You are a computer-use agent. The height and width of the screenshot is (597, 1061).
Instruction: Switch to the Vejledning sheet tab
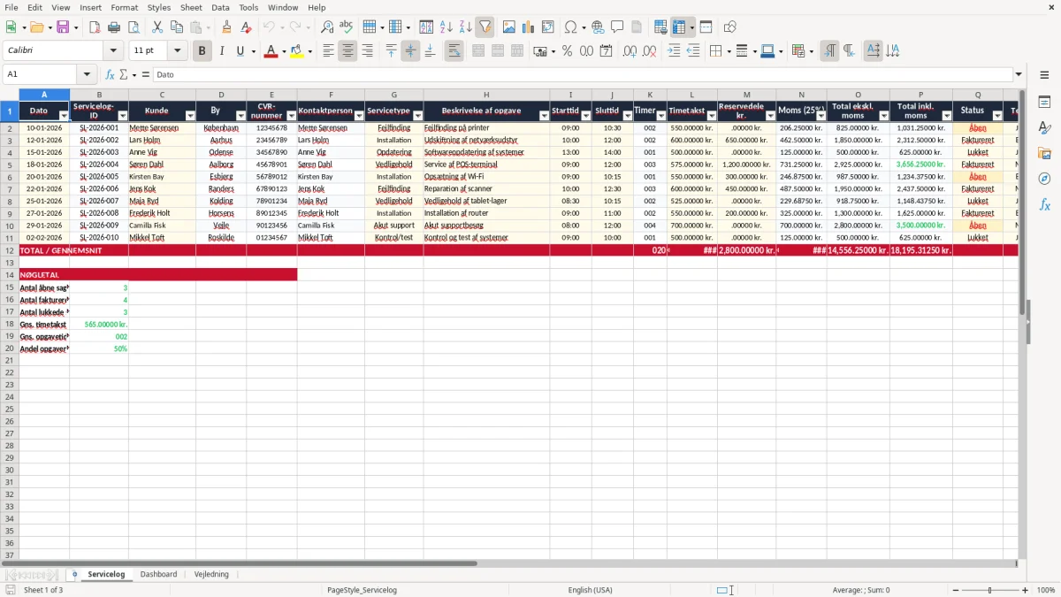[x=211, y=574]
